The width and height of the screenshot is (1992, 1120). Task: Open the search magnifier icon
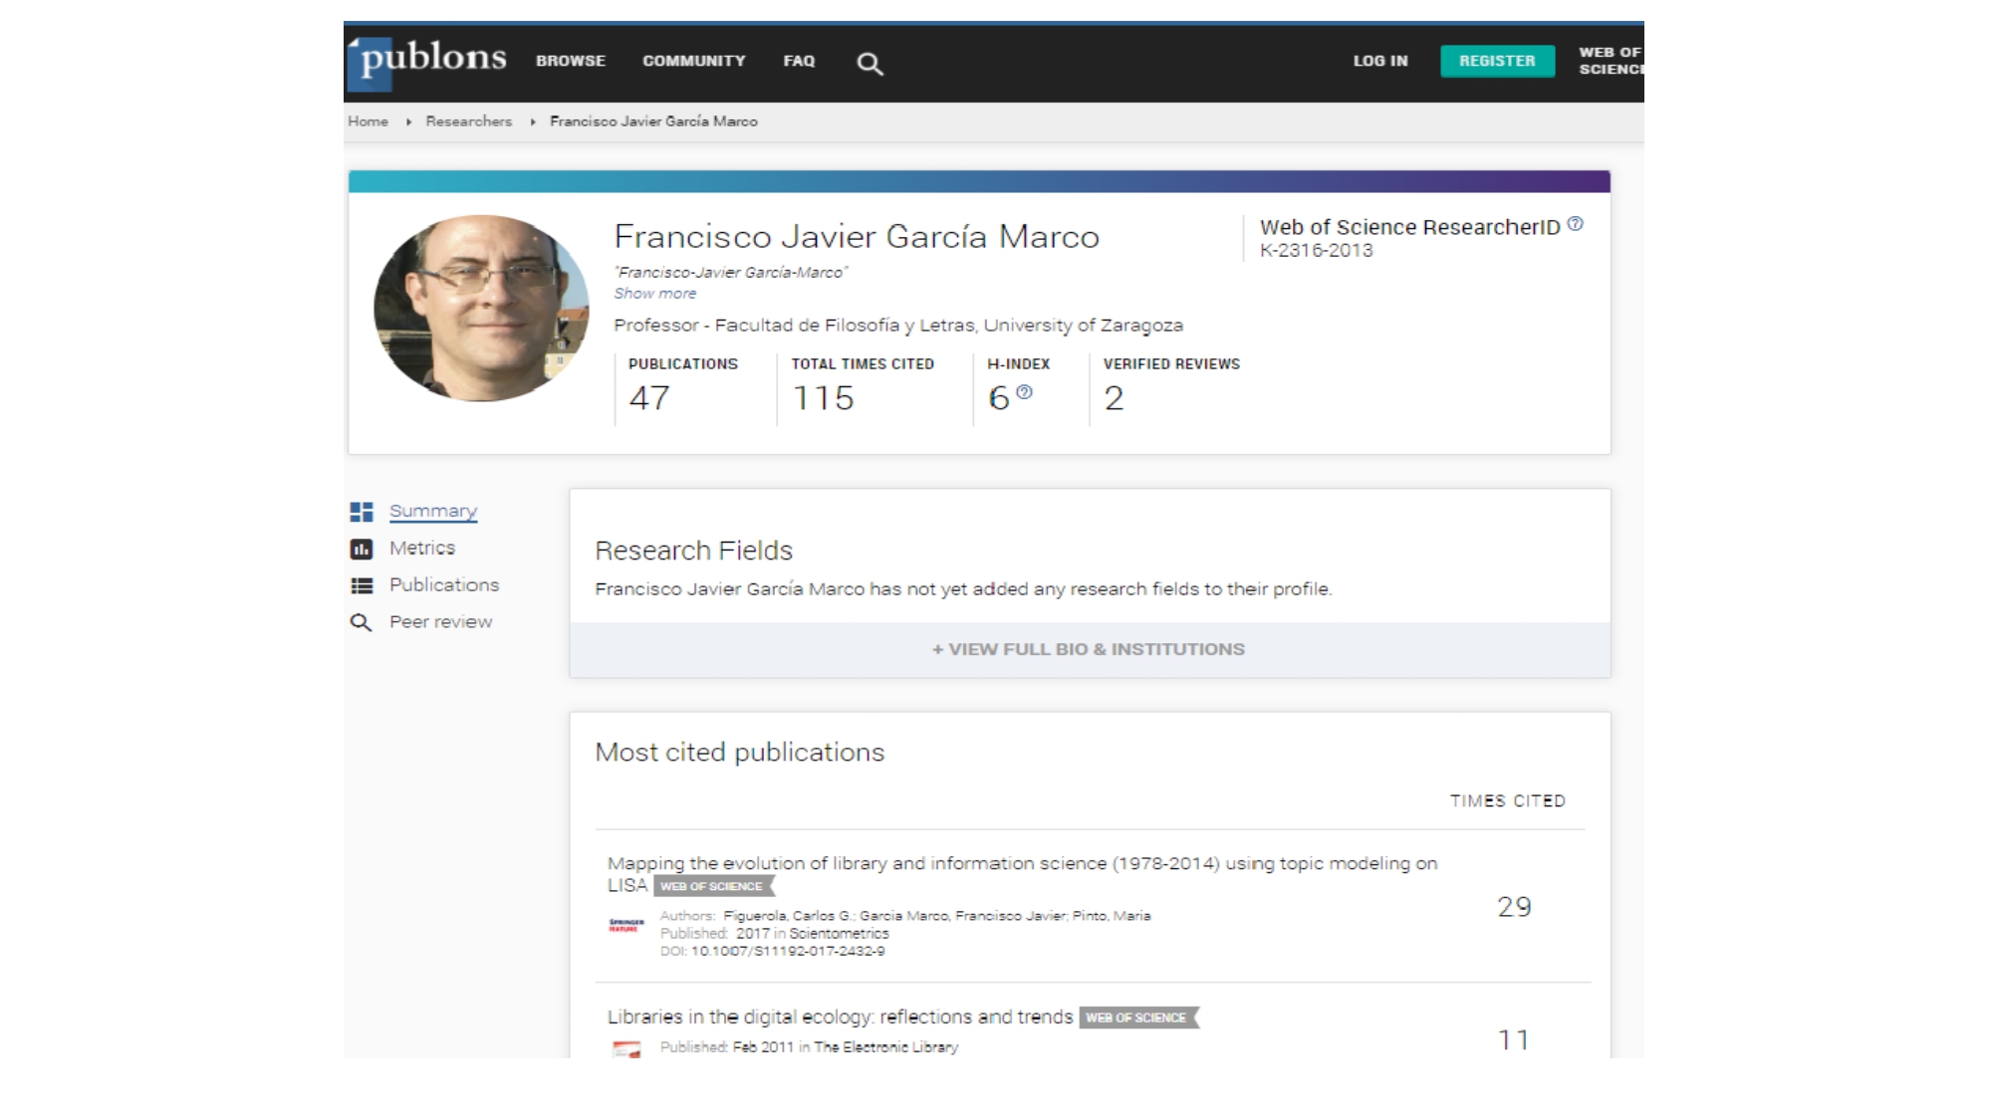(x=870, y=64)
